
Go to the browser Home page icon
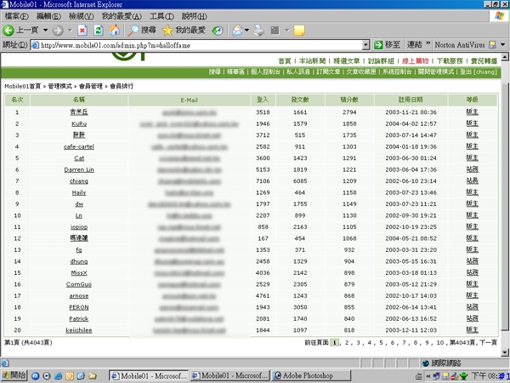pos(114,30)
